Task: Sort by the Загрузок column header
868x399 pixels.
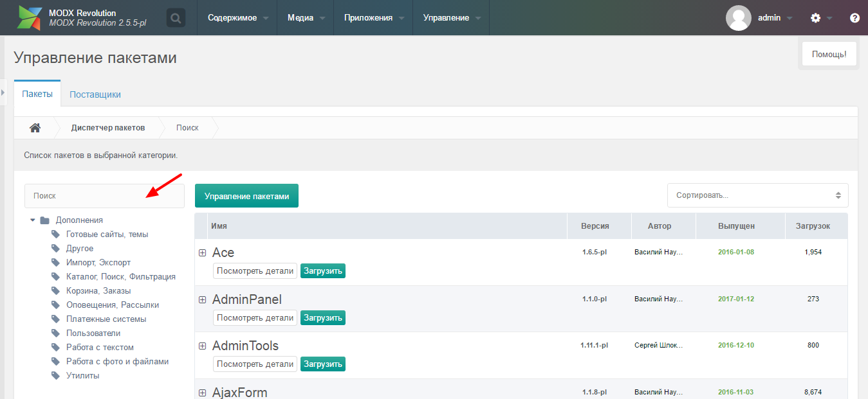Action: point(817,226)
